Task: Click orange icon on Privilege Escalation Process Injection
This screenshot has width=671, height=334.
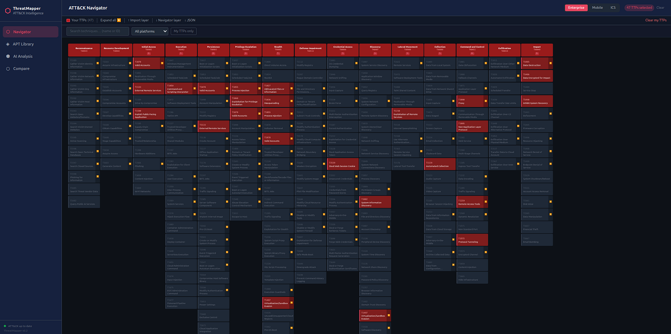Action: pos(260,88)
